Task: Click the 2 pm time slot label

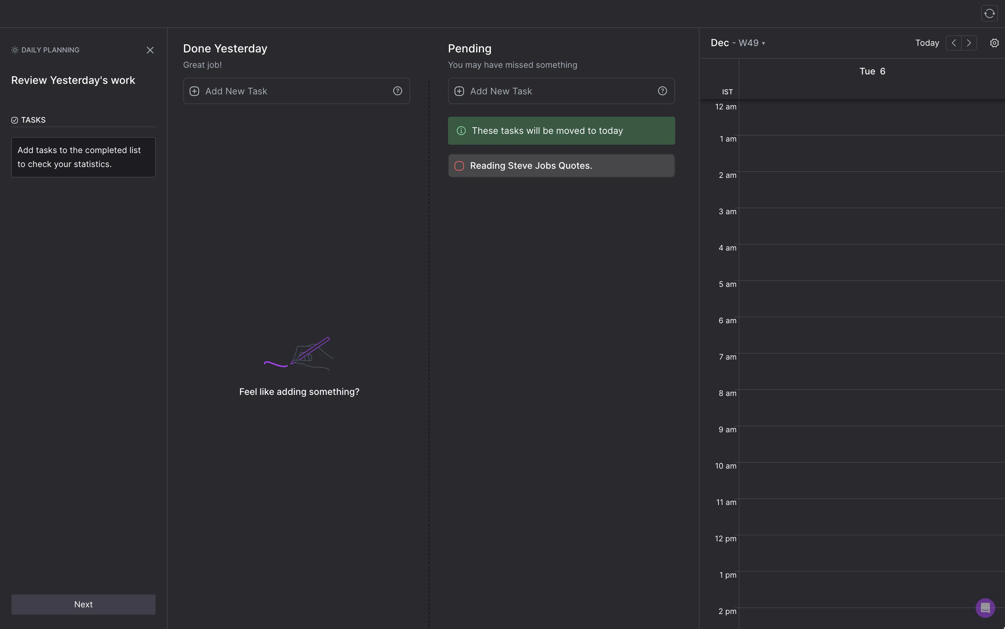Action: coord(727,611)
